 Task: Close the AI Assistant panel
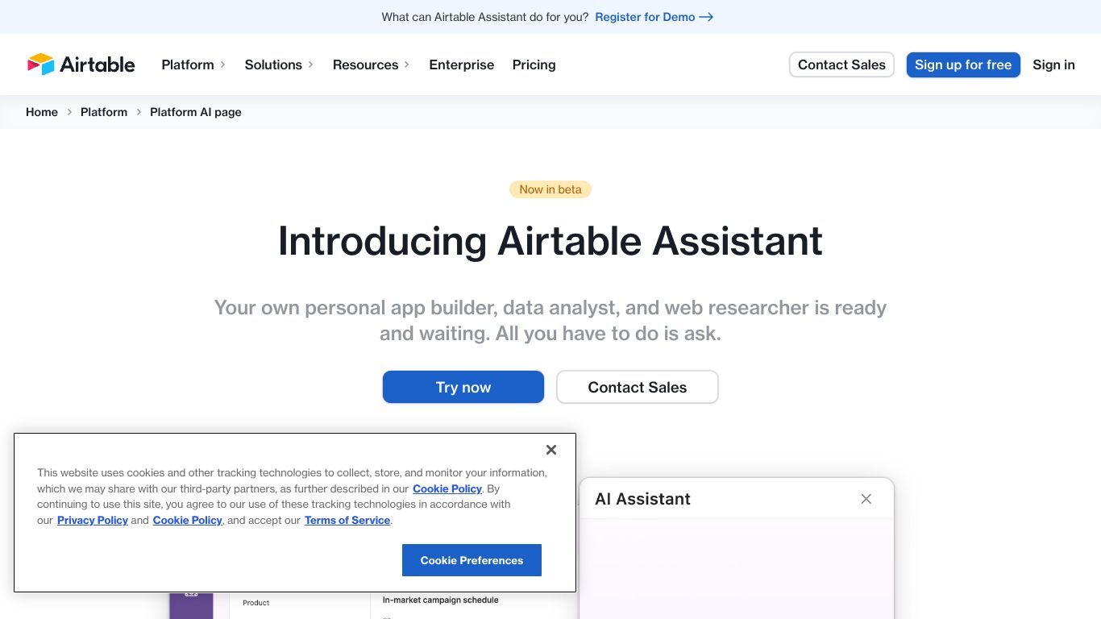pos(866,499)
